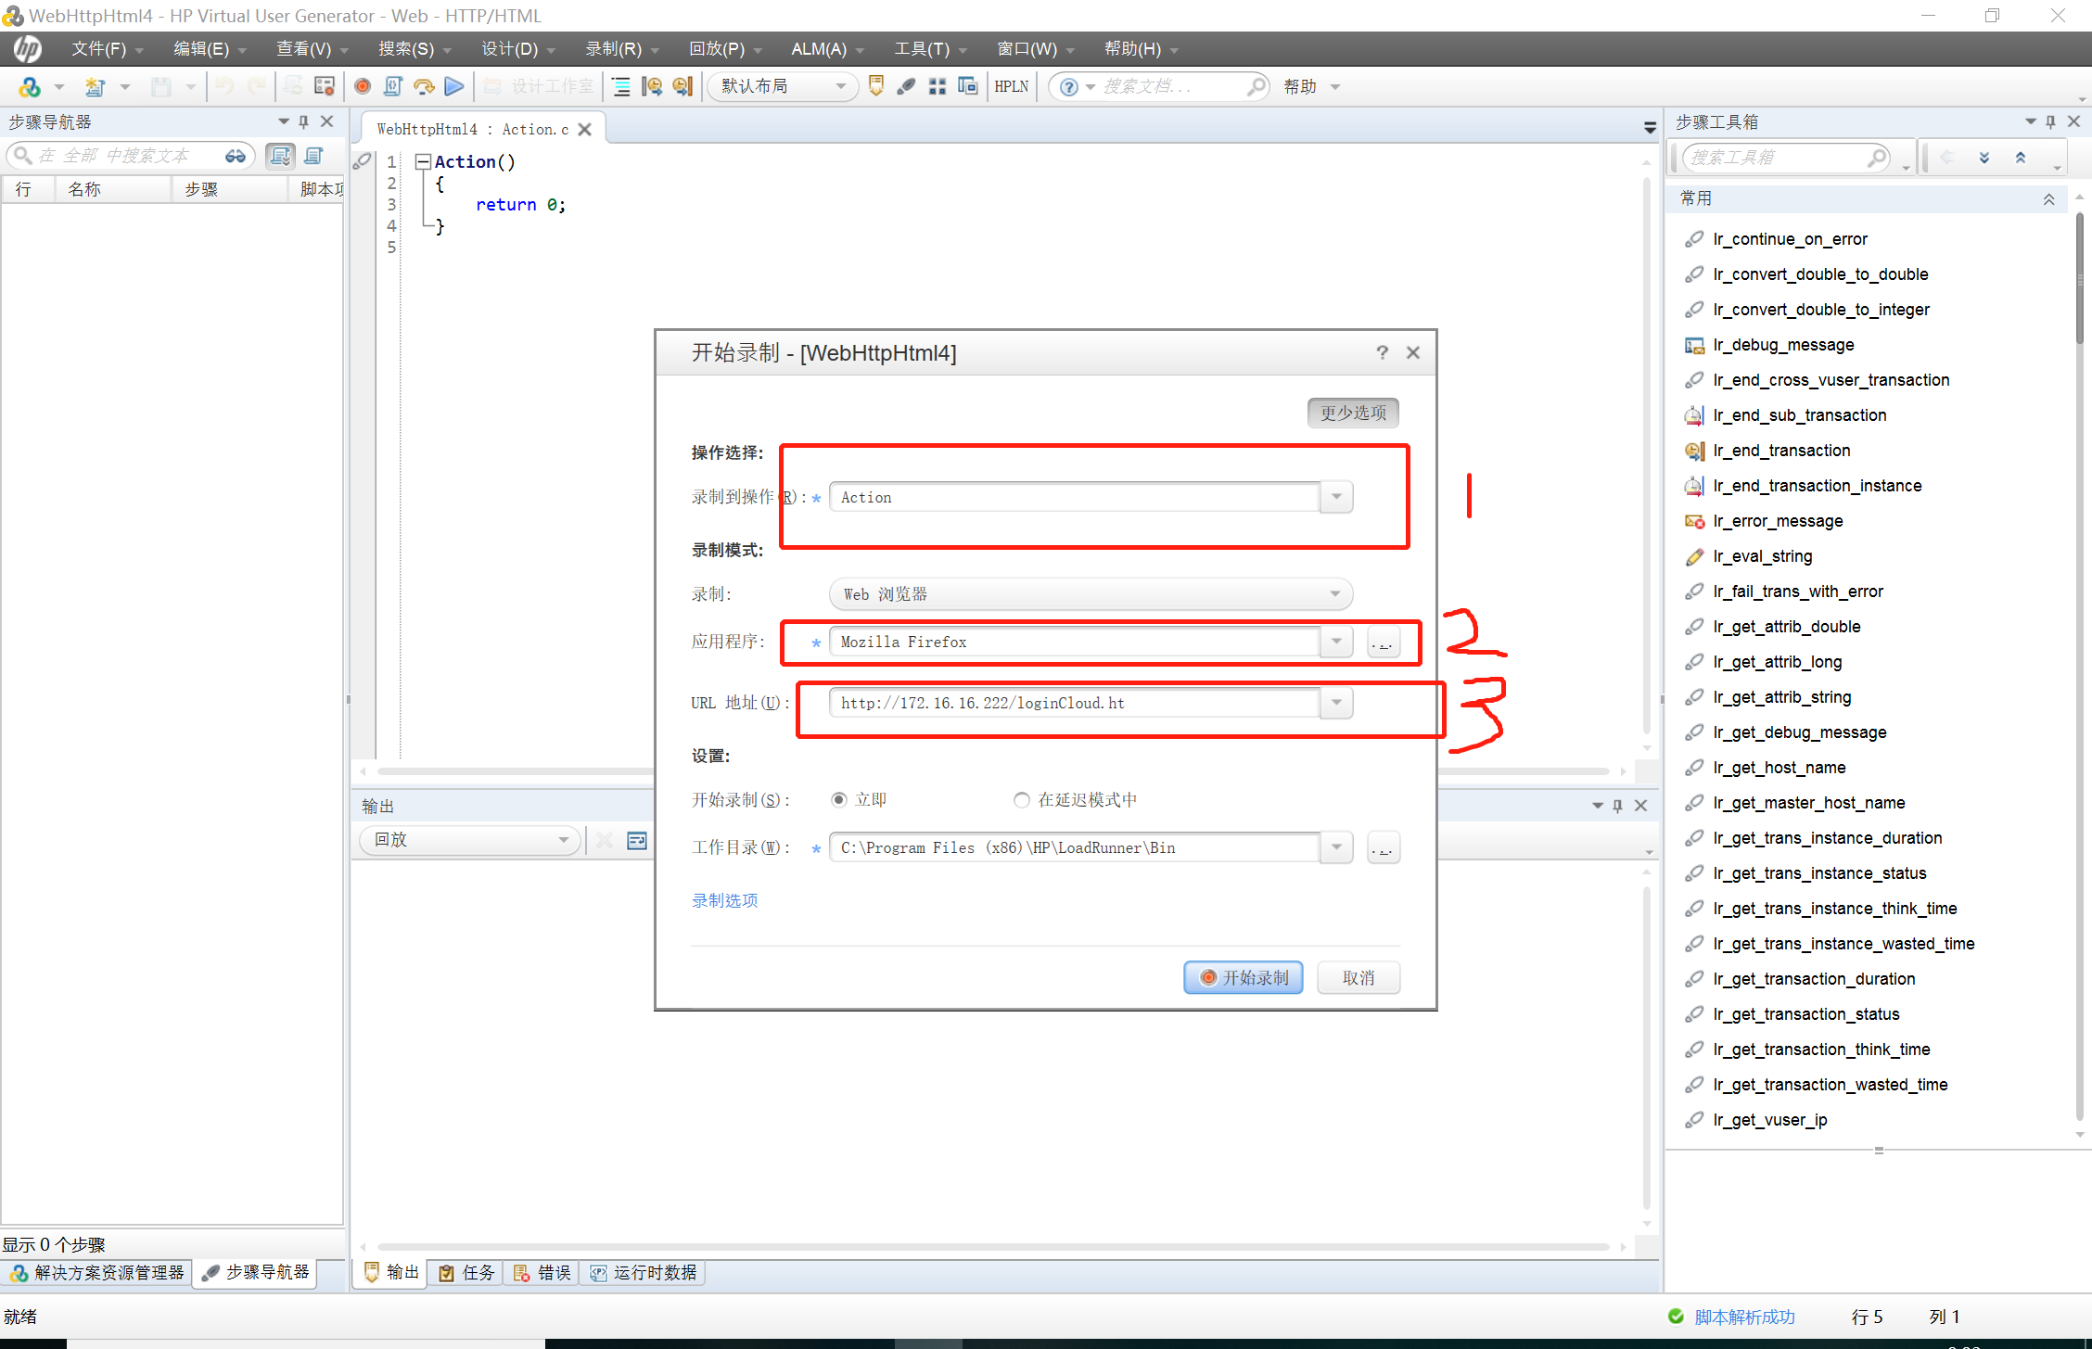2092x1349 pixels.
Task: Switch to the 错误 errors tab
Action: [x=542, y=1272]
